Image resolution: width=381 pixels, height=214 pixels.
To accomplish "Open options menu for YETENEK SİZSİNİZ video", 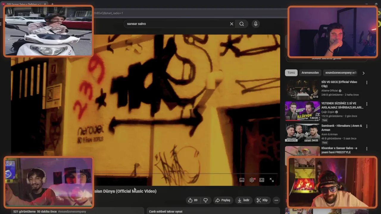I will (x=367, y=104).
